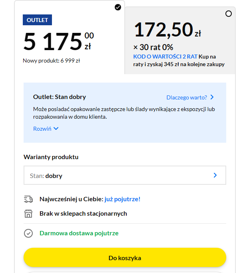The height and width of the screenshot is (273, 245).
Task: Click the blue OUTLET badge
Action: coord(37,20)
